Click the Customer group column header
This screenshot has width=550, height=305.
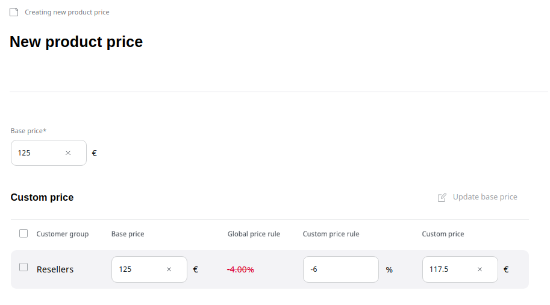point(63,234)
